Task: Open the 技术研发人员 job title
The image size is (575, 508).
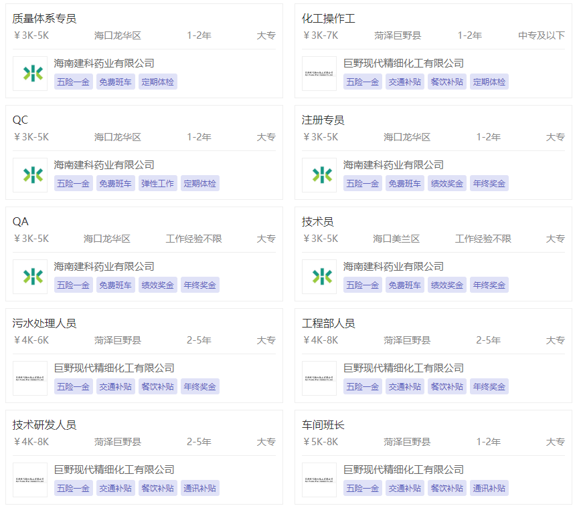Action: pyautogui.click(x=44, y=425)
